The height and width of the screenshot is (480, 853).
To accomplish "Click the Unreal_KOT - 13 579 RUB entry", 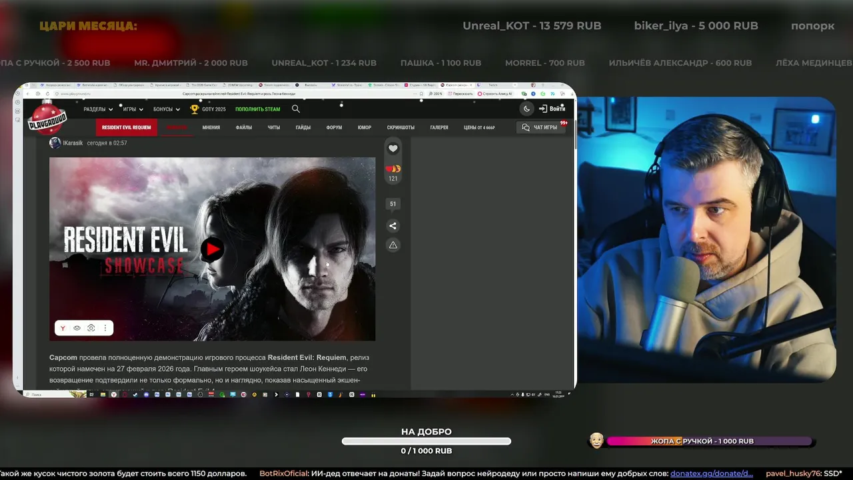I will click(532, 26).
